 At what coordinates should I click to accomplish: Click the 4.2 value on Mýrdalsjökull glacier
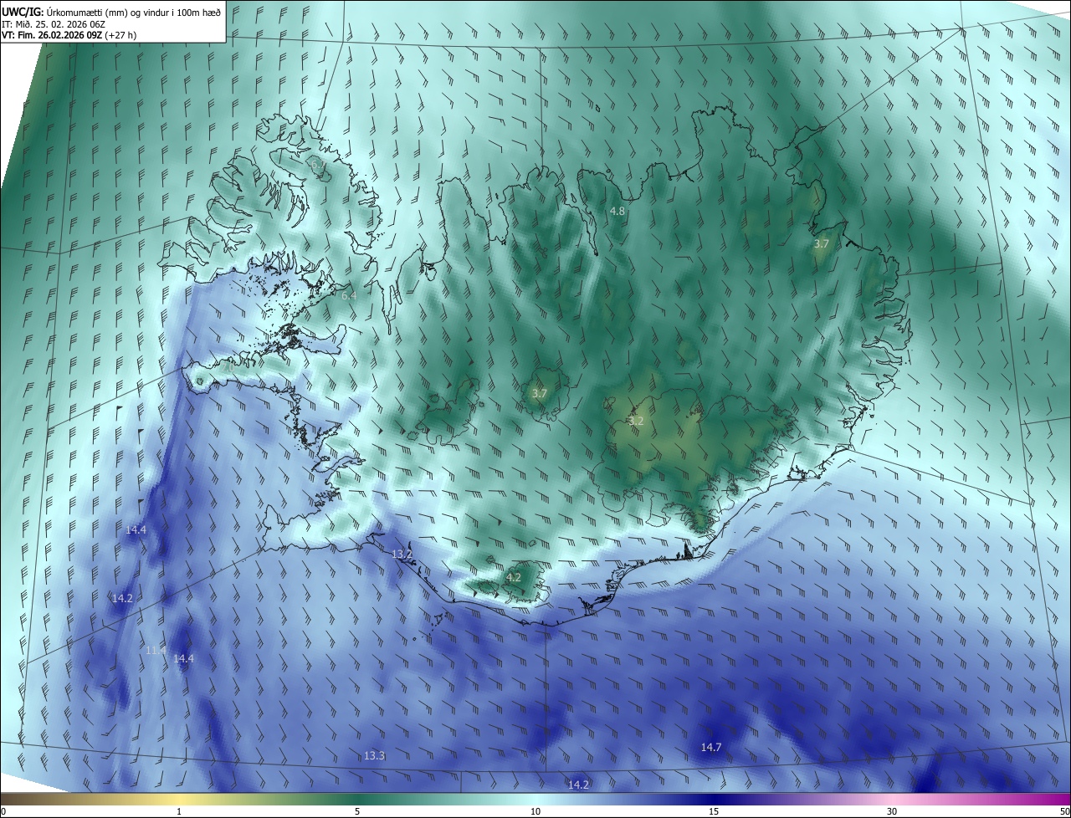coord(514,577)
